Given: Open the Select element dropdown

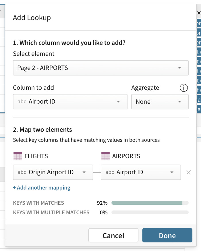Looking at the screenshot, I should click(101, 68).
